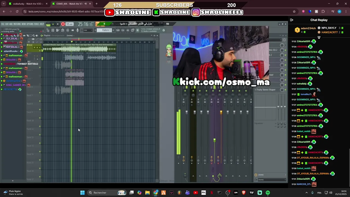Image resolution: width=350 pixels, height=197 pixels.
Task: Collapse the Chat Replay panel
Action: click(x=291, y=20)
